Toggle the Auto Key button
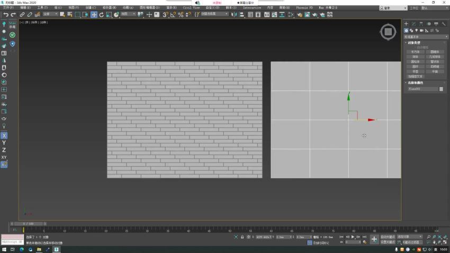Viewport: 450px width, 253px height. pos(388,237)
